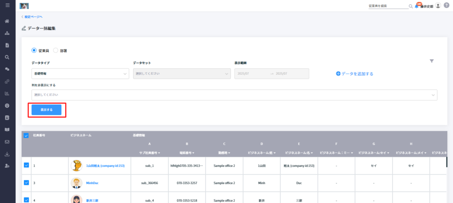
Task: Open the notifications bell with badge
Action: (x=417, y=6)
